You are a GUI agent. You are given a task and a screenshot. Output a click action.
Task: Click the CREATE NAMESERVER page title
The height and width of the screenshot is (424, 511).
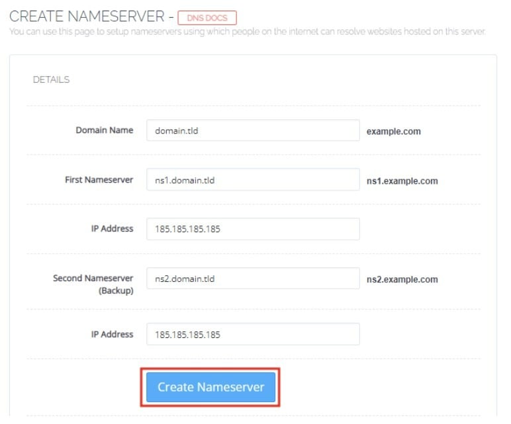point(87,17)
